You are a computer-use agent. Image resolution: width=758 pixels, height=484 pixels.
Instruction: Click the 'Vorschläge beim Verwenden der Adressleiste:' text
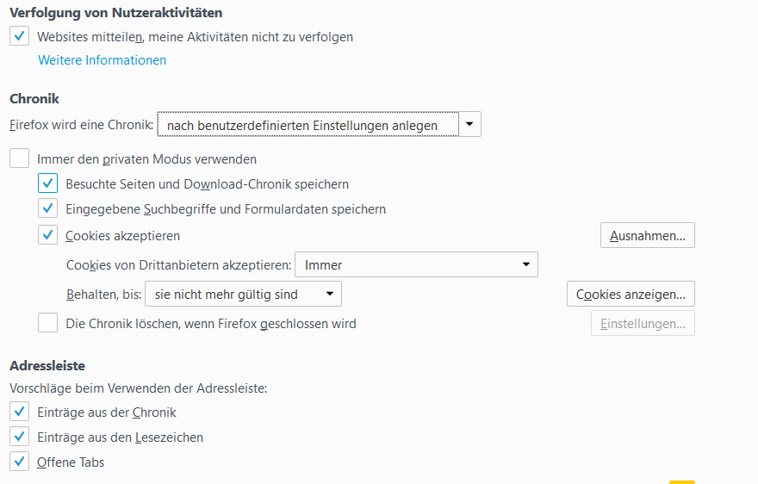pyautogui.click(x=138, y=388)
